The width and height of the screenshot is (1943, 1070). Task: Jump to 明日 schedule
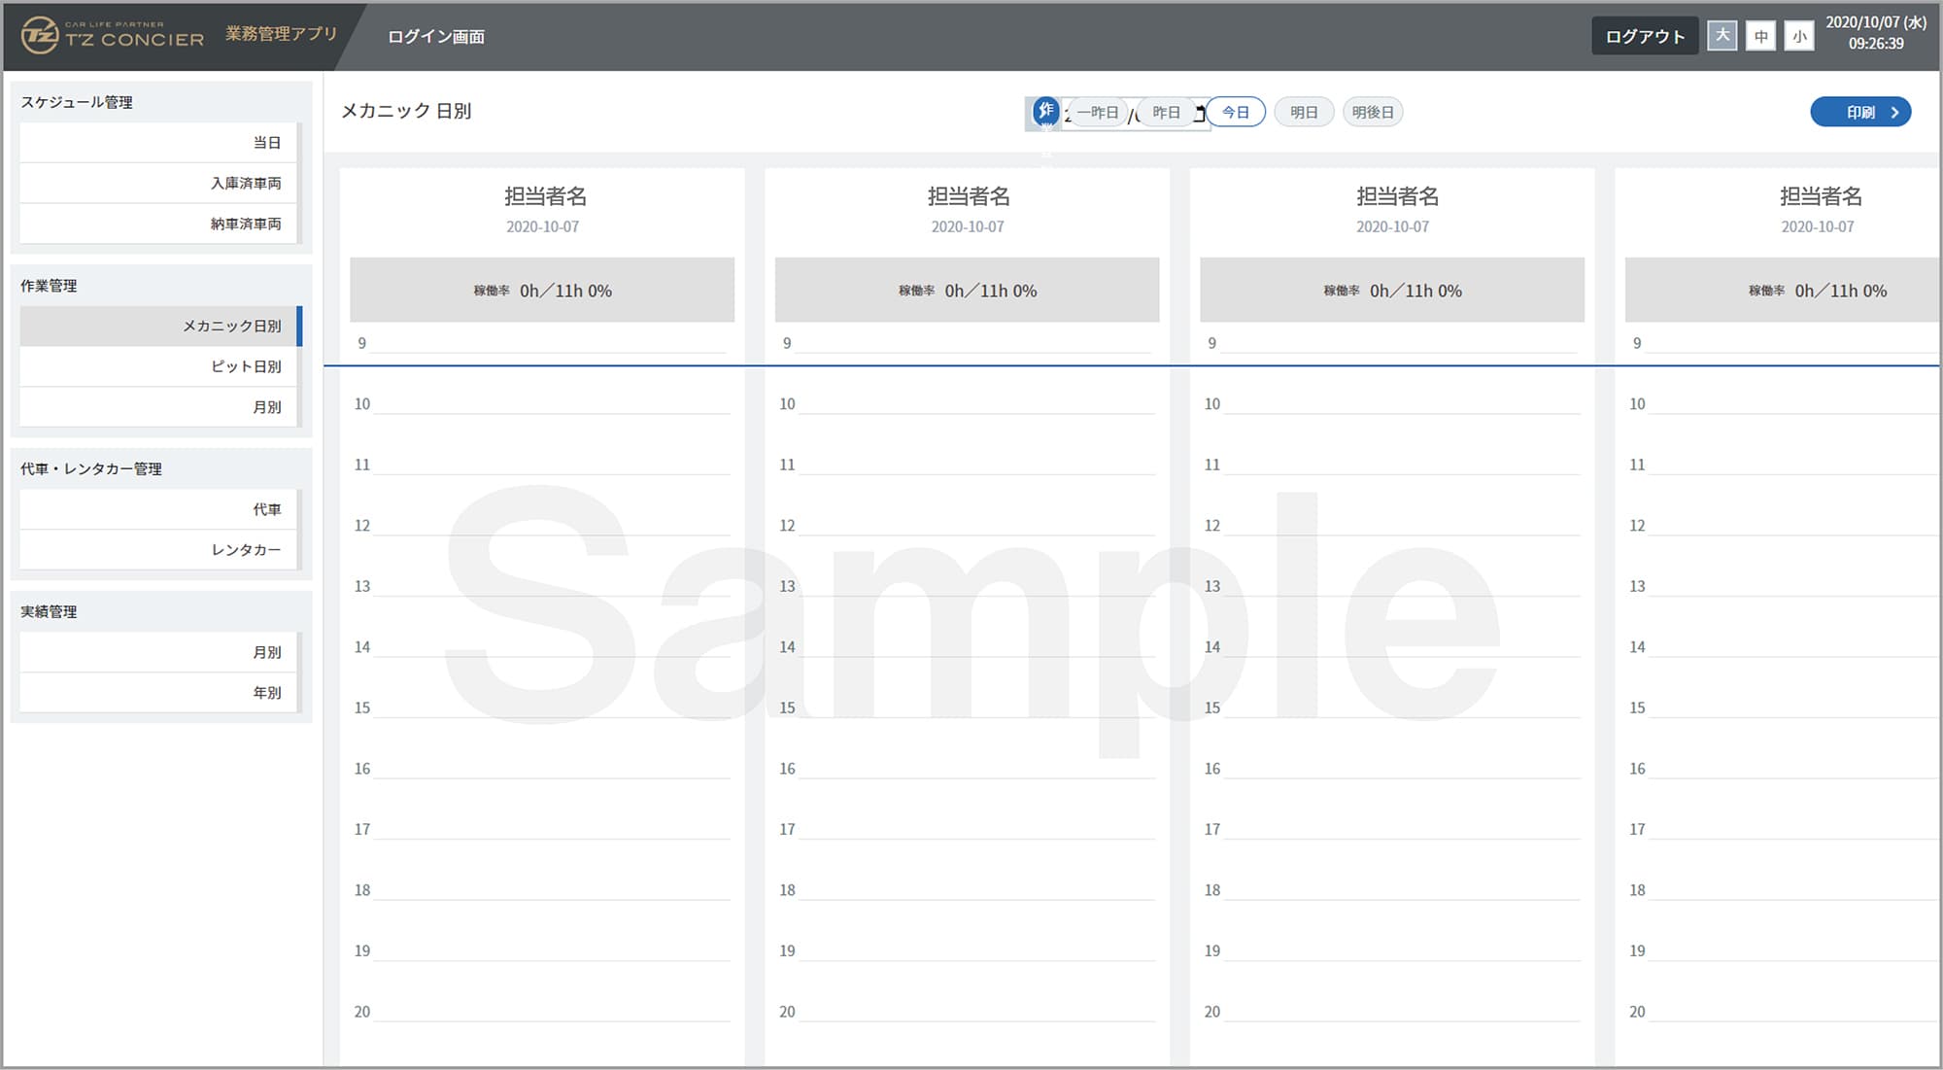coord(1304,113)
